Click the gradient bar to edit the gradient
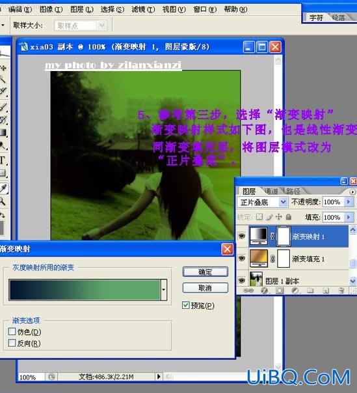The image size is (357, 393). 85,290
